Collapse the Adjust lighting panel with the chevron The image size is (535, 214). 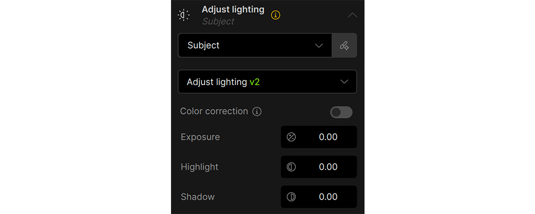pos(352,15)
